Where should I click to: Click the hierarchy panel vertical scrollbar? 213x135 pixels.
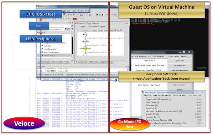tap(72, 45)
